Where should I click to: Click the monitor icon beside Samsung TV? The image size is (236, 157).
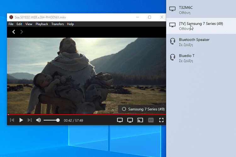[x=172, y=25]
